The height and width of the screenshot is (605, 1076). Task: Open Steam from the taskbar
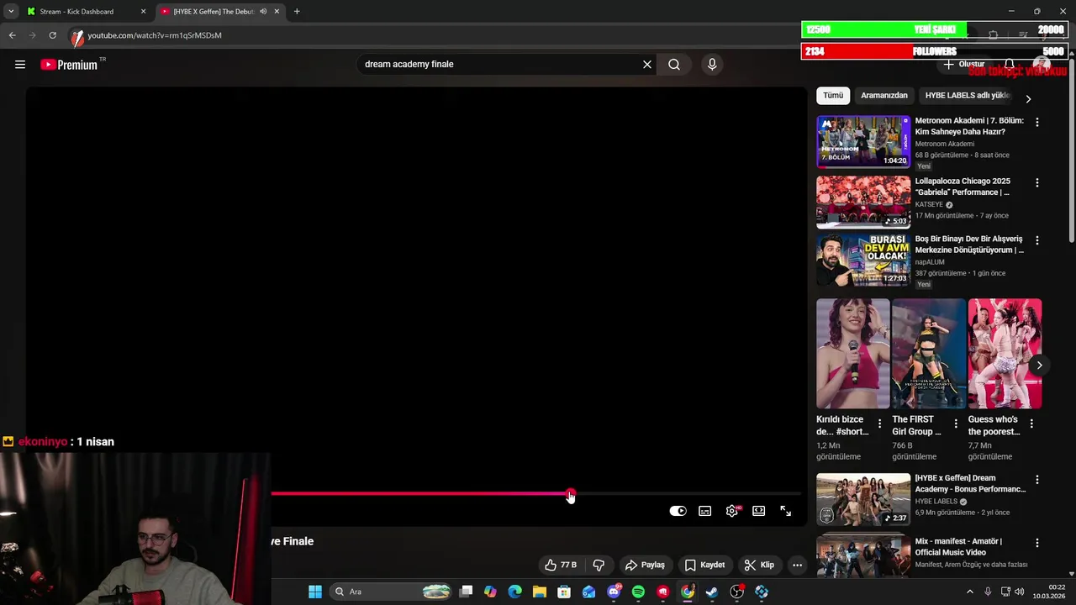pos(712,592)
